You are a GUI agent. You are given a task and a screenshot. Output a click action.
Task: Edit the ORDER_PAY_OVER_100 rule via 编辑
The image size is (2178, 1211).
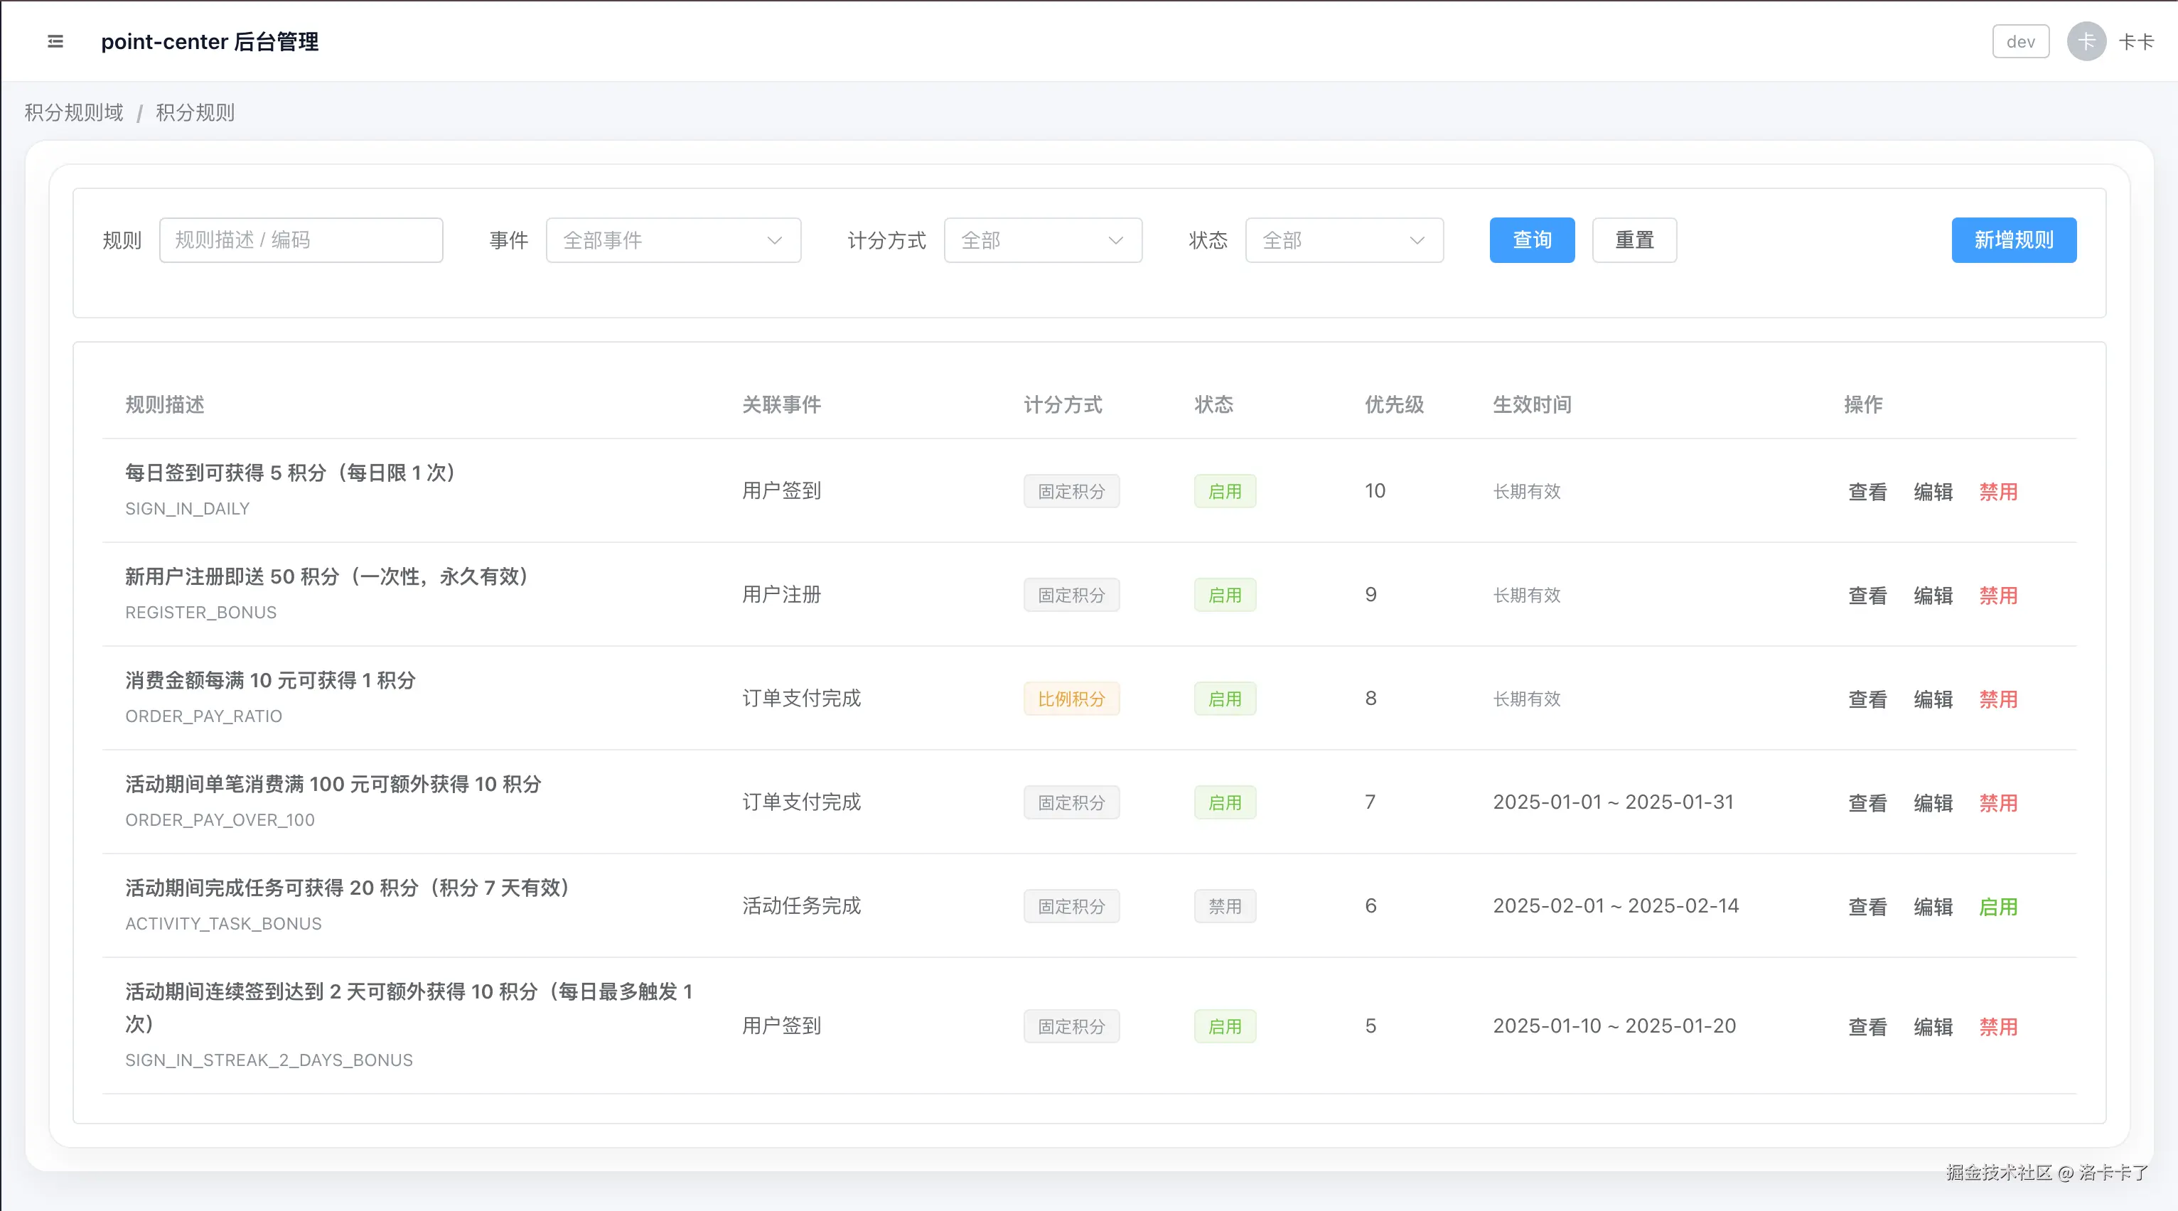(1933, 803)
